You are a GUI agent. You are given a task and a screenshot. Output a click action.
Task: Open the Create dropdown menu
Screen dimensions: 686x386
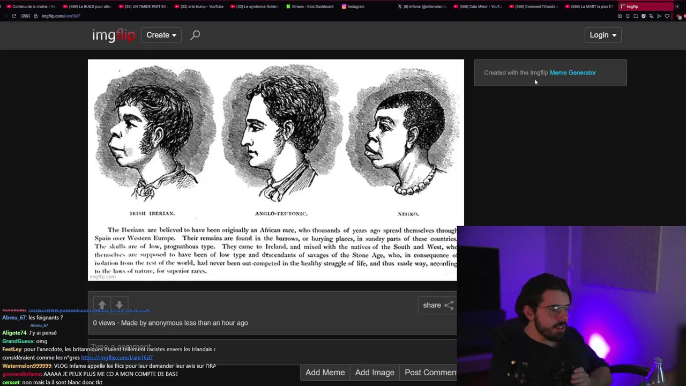[x=161, y=35]
